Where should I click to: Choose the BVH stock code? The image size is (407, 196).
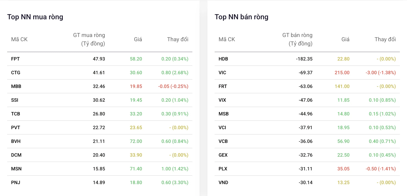coord(16,141)
